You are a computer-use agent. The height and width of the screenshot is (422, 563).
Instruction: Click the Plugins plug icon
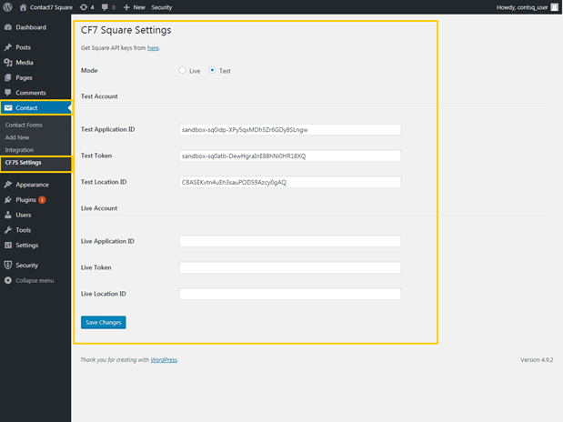(8, 200)
